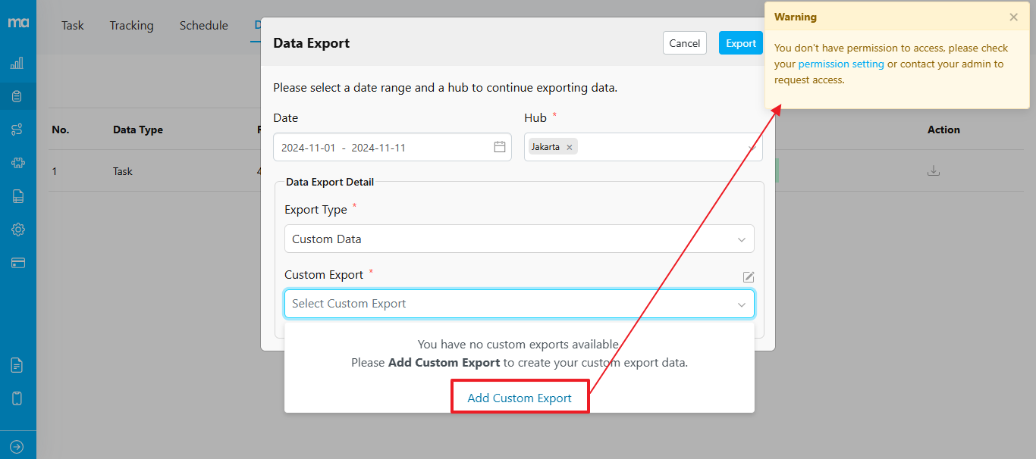Open the Export Type dropdown
The width and height of the screenshot is (1036, 459).
[519, 239]
